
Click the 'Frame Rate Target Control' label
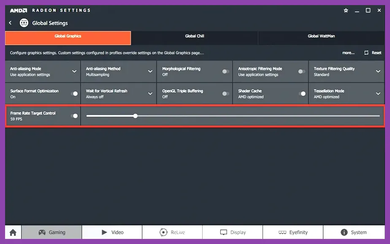point(33,113)
